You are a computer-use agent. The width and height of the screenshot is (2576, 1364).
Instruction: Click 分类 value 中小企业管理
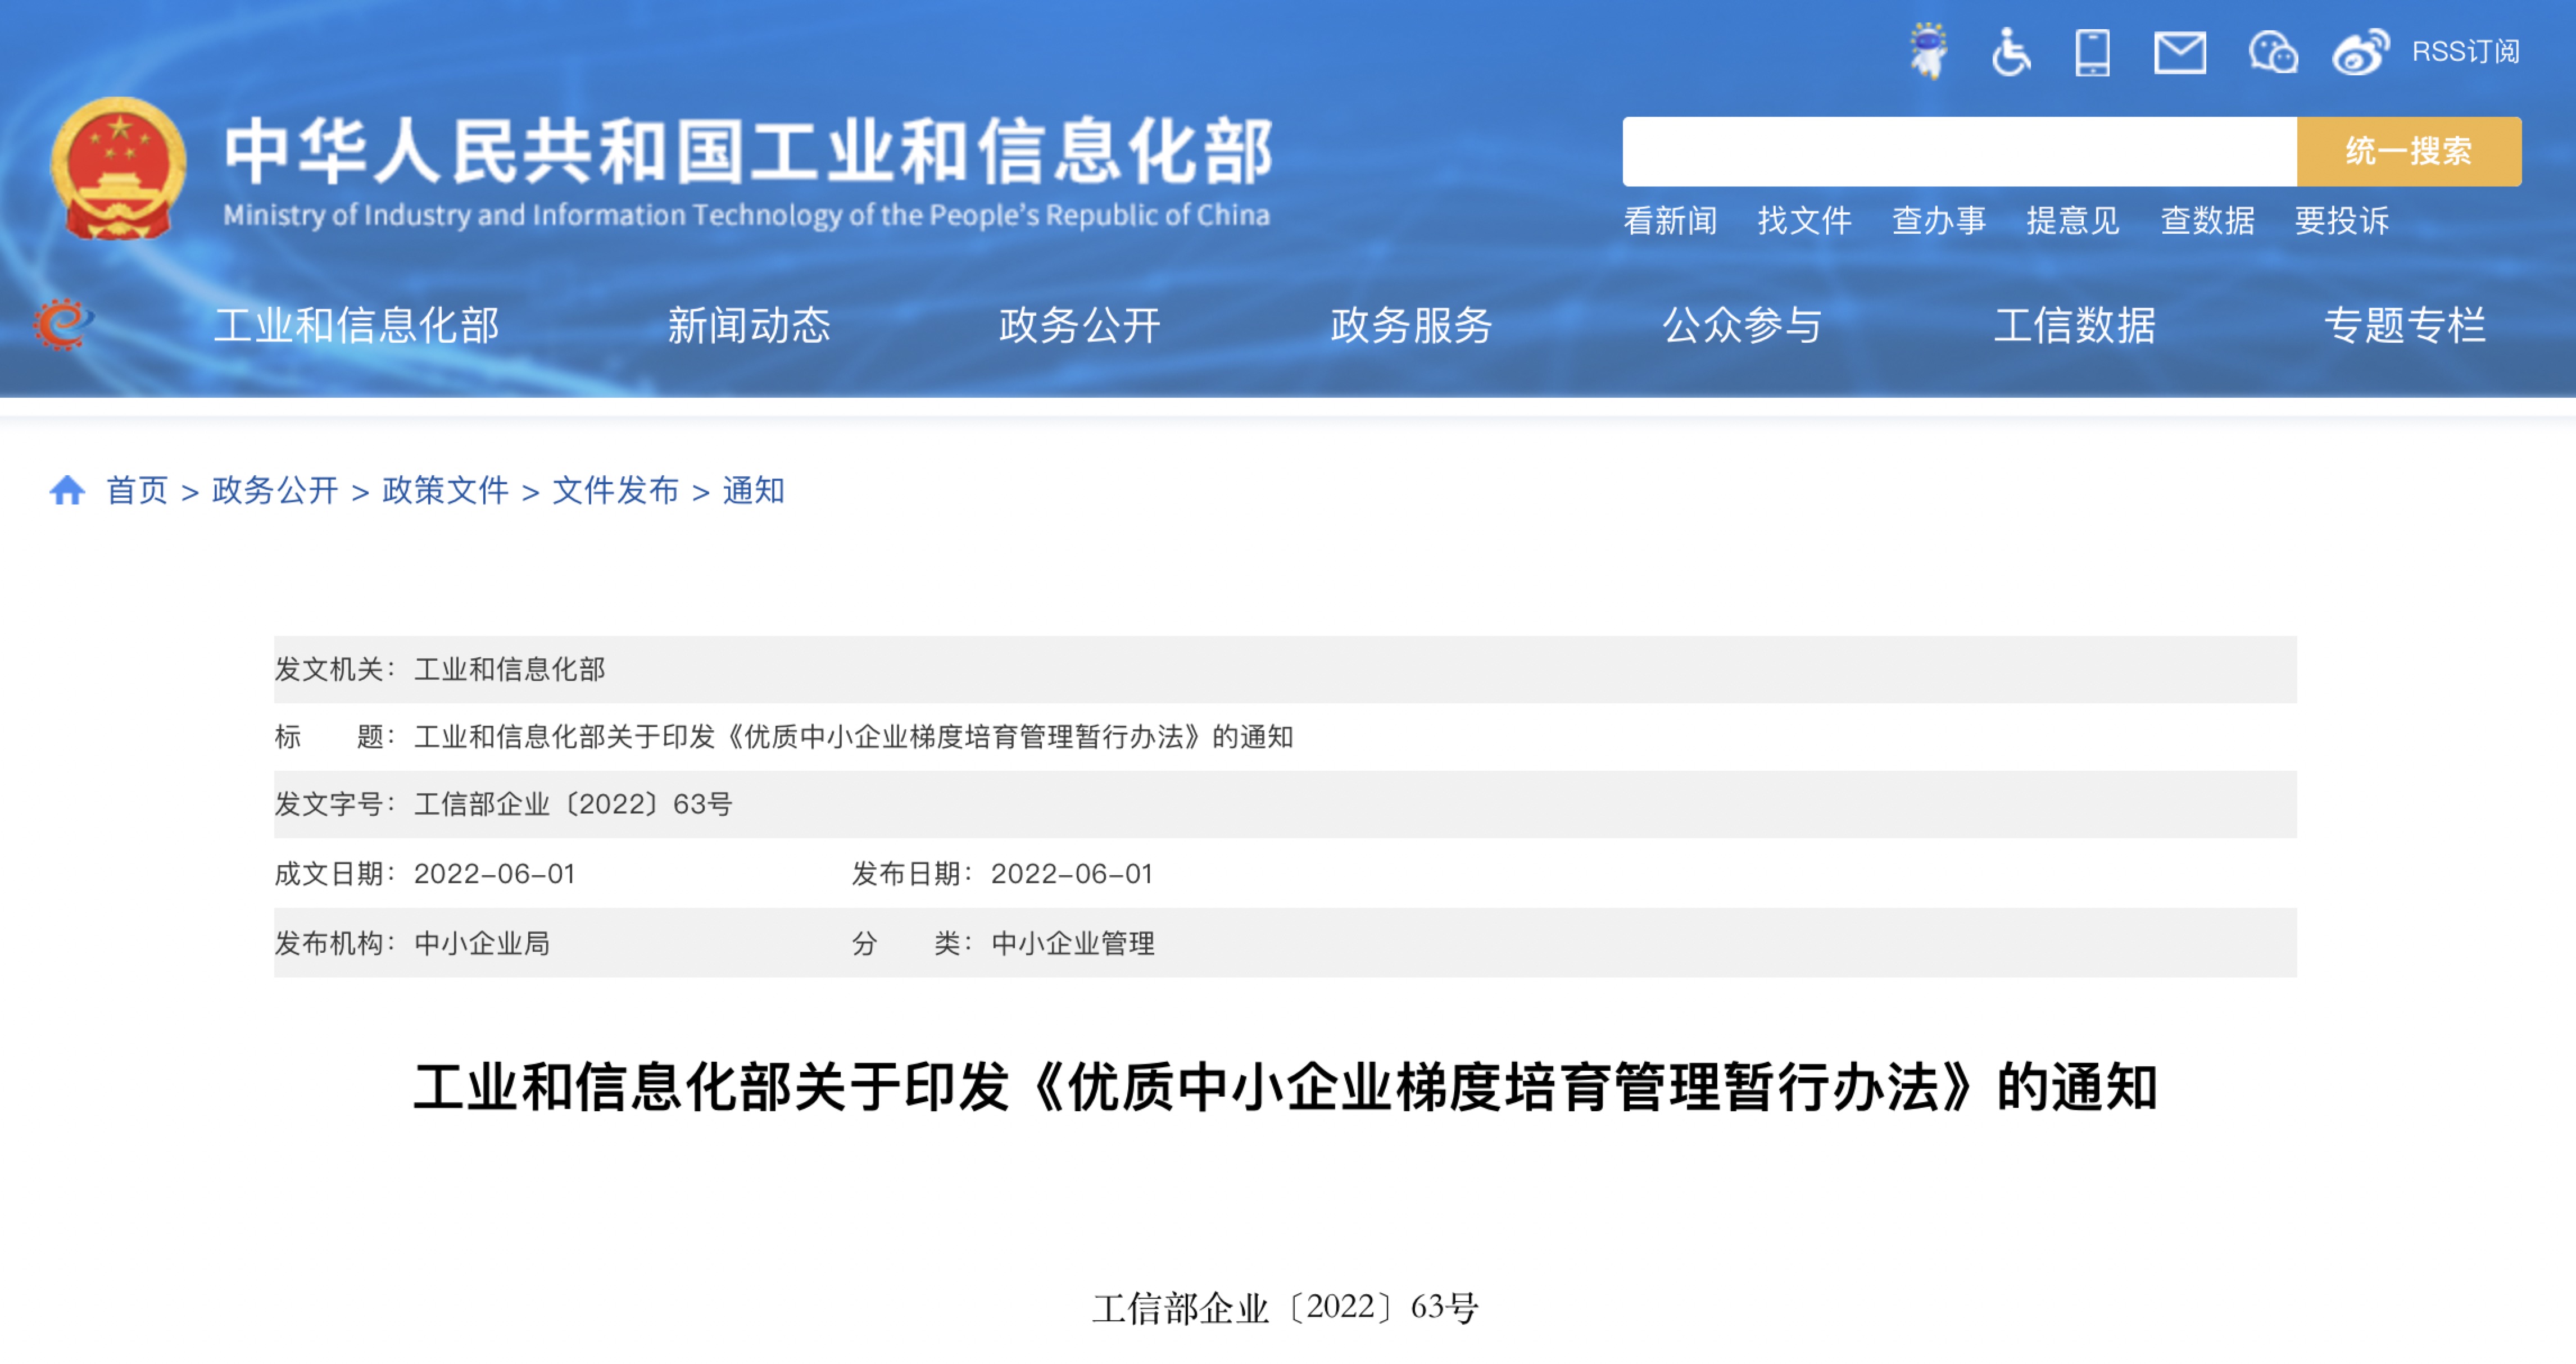[1073, 943]
